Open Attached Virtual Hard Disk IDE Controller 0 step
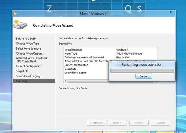Image resolution: width=186 pixels, height=133 pixels. (x=32, y=60)
